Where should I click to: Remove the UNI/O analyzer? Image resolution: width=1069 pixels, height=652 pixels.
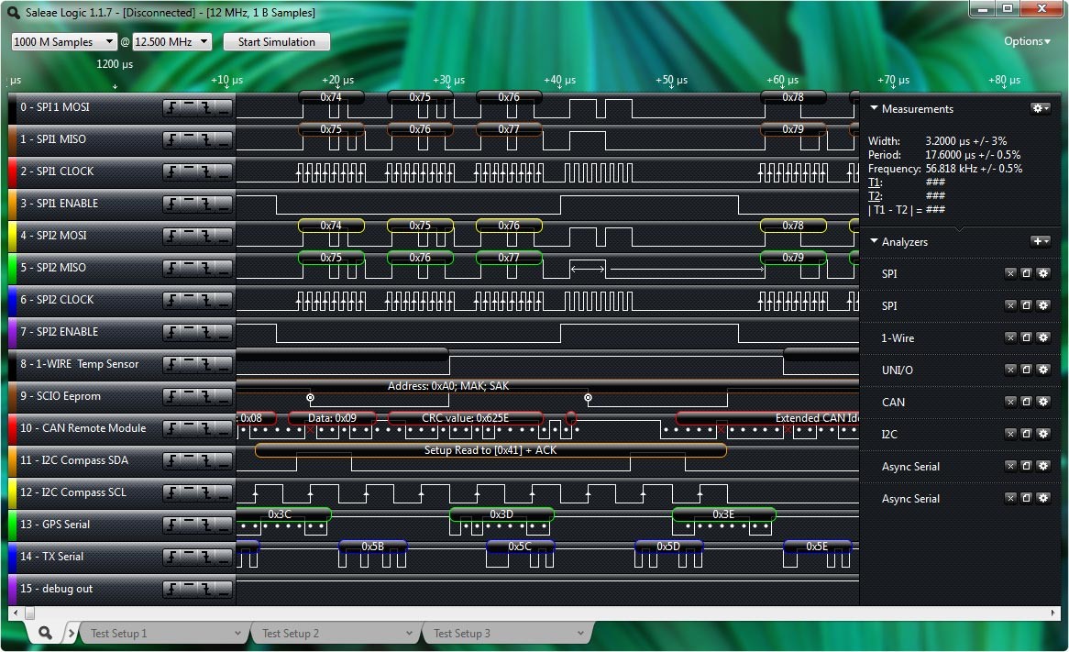(x=1010, y=370)
